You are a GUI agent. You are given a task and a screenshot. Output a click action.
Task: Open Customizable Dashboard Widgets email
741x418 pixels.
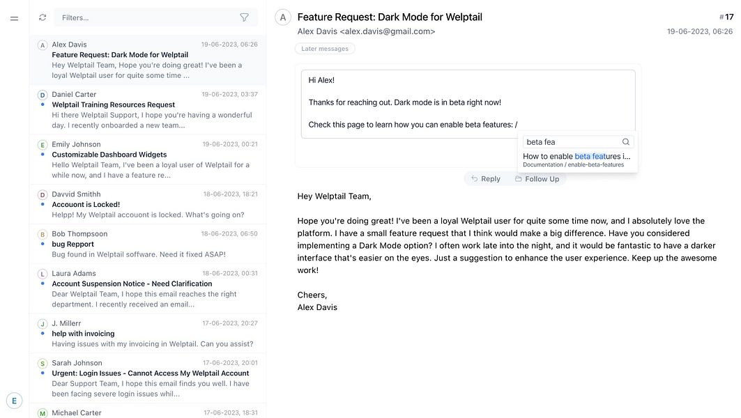tap(148, 160)
